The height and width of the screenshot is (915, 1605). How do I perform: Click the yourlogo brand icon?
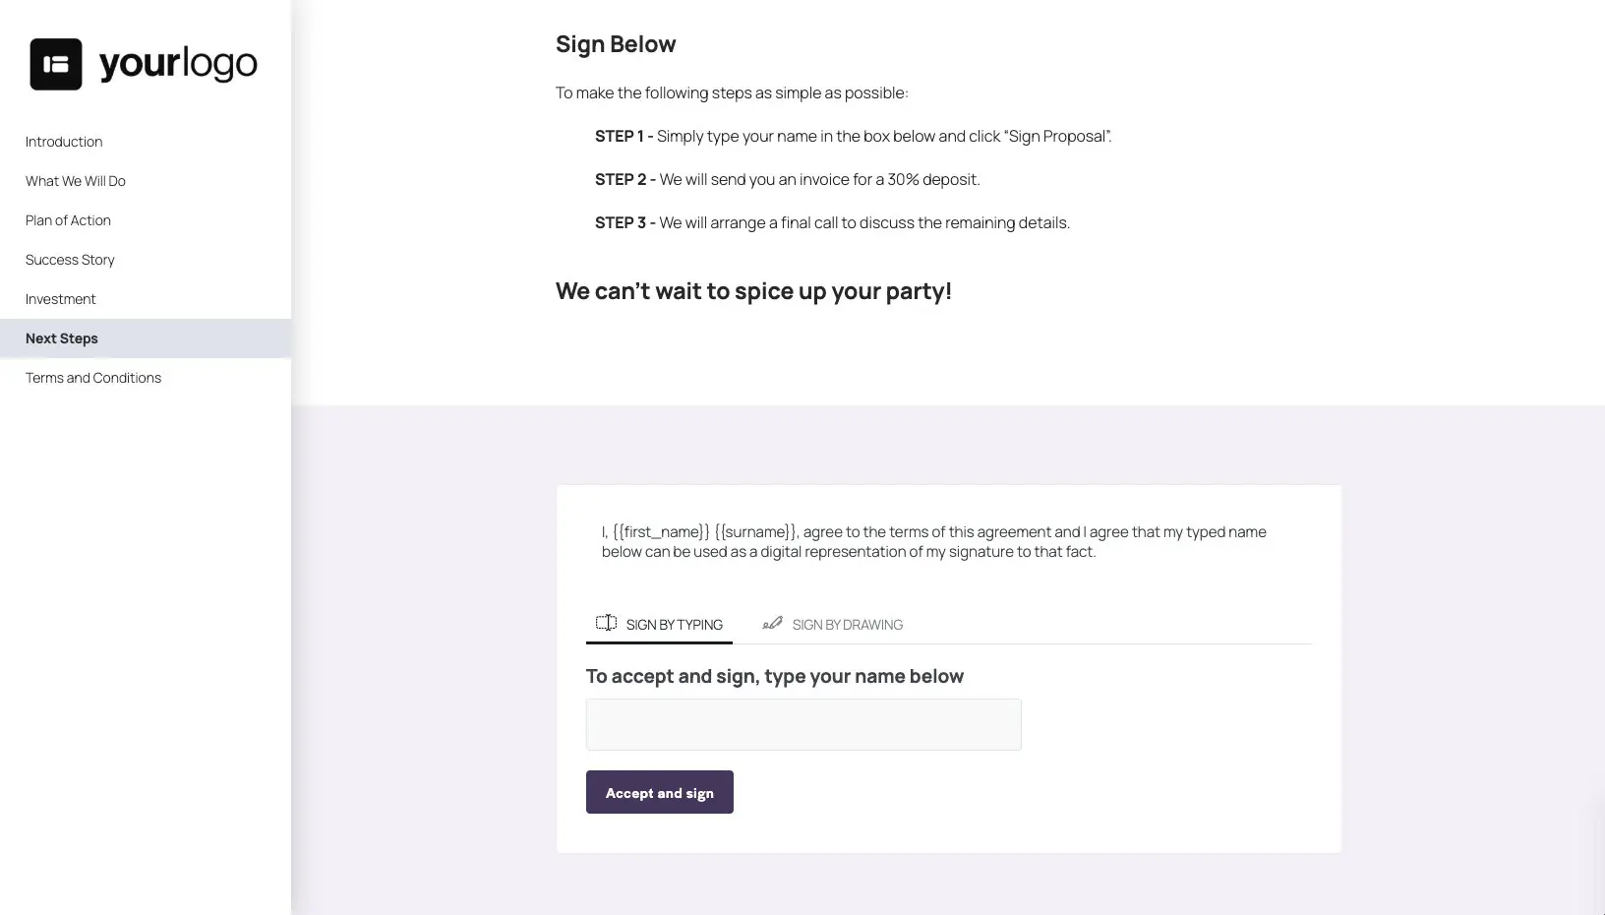(x=56, y=63)
